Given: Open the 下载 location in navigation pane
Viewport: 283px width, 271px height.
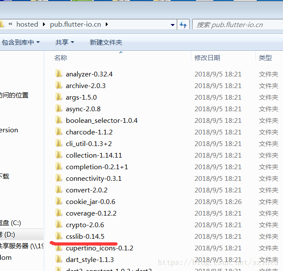Looking at the screenshot, I should 4,176.
